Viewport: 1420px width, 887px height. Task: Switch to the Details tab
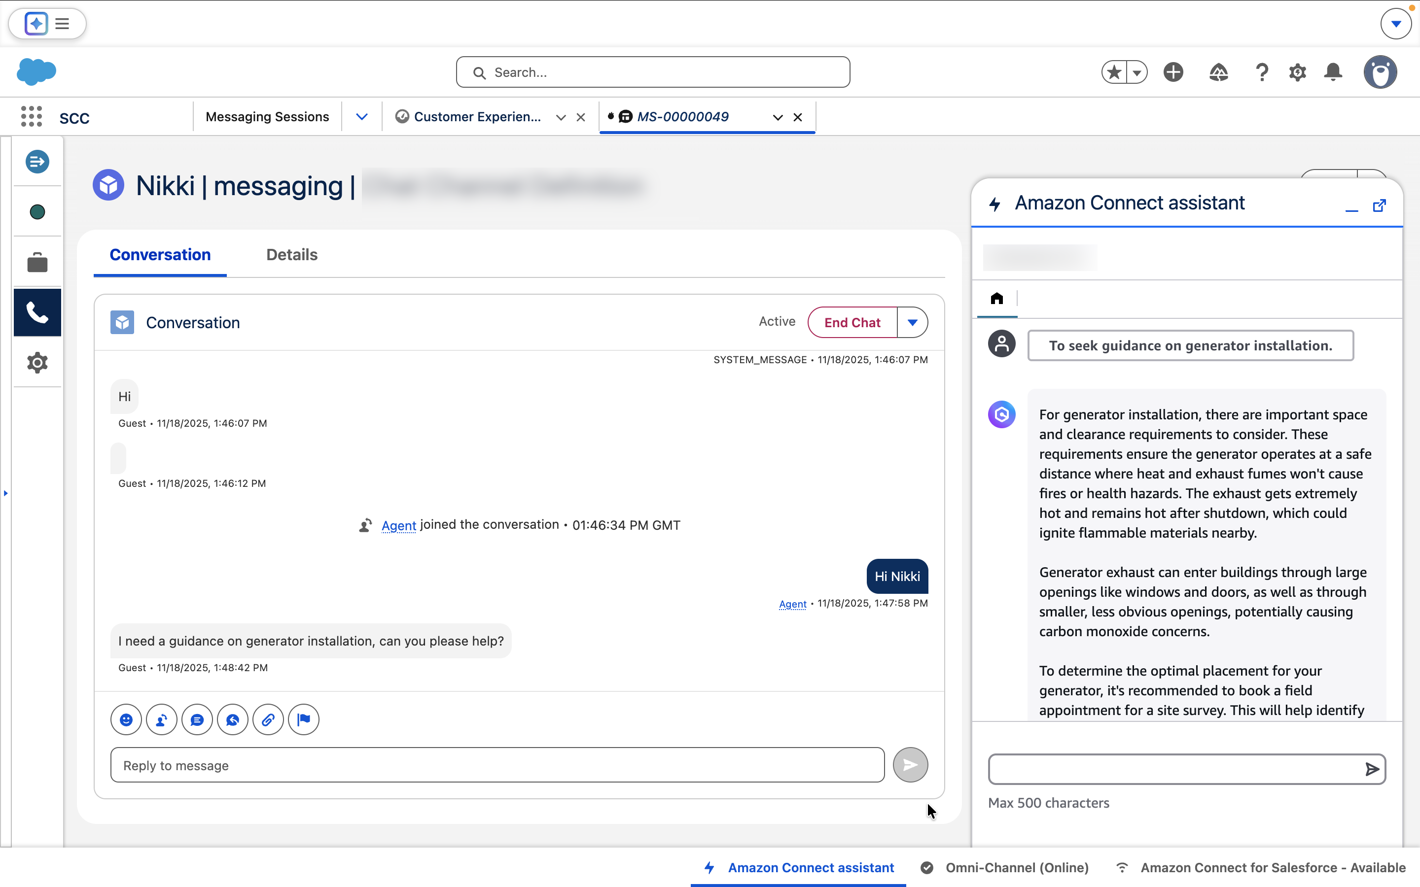pos(291,255)
